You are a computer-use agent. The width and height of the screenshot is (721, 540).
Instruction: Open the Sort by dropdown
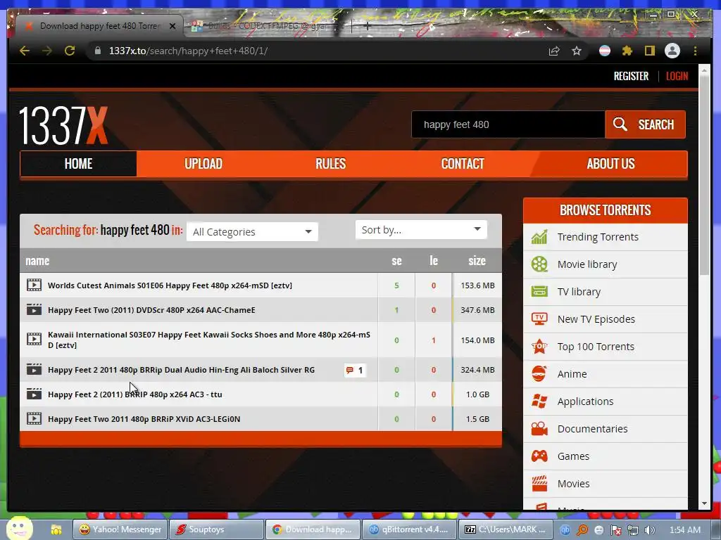click(421, 230)
